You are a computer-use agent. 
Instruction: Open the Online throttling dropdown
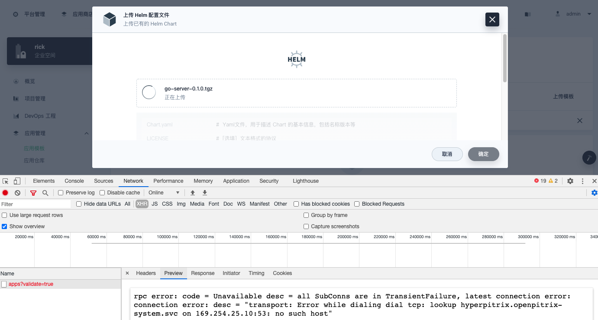coord(165,192)
